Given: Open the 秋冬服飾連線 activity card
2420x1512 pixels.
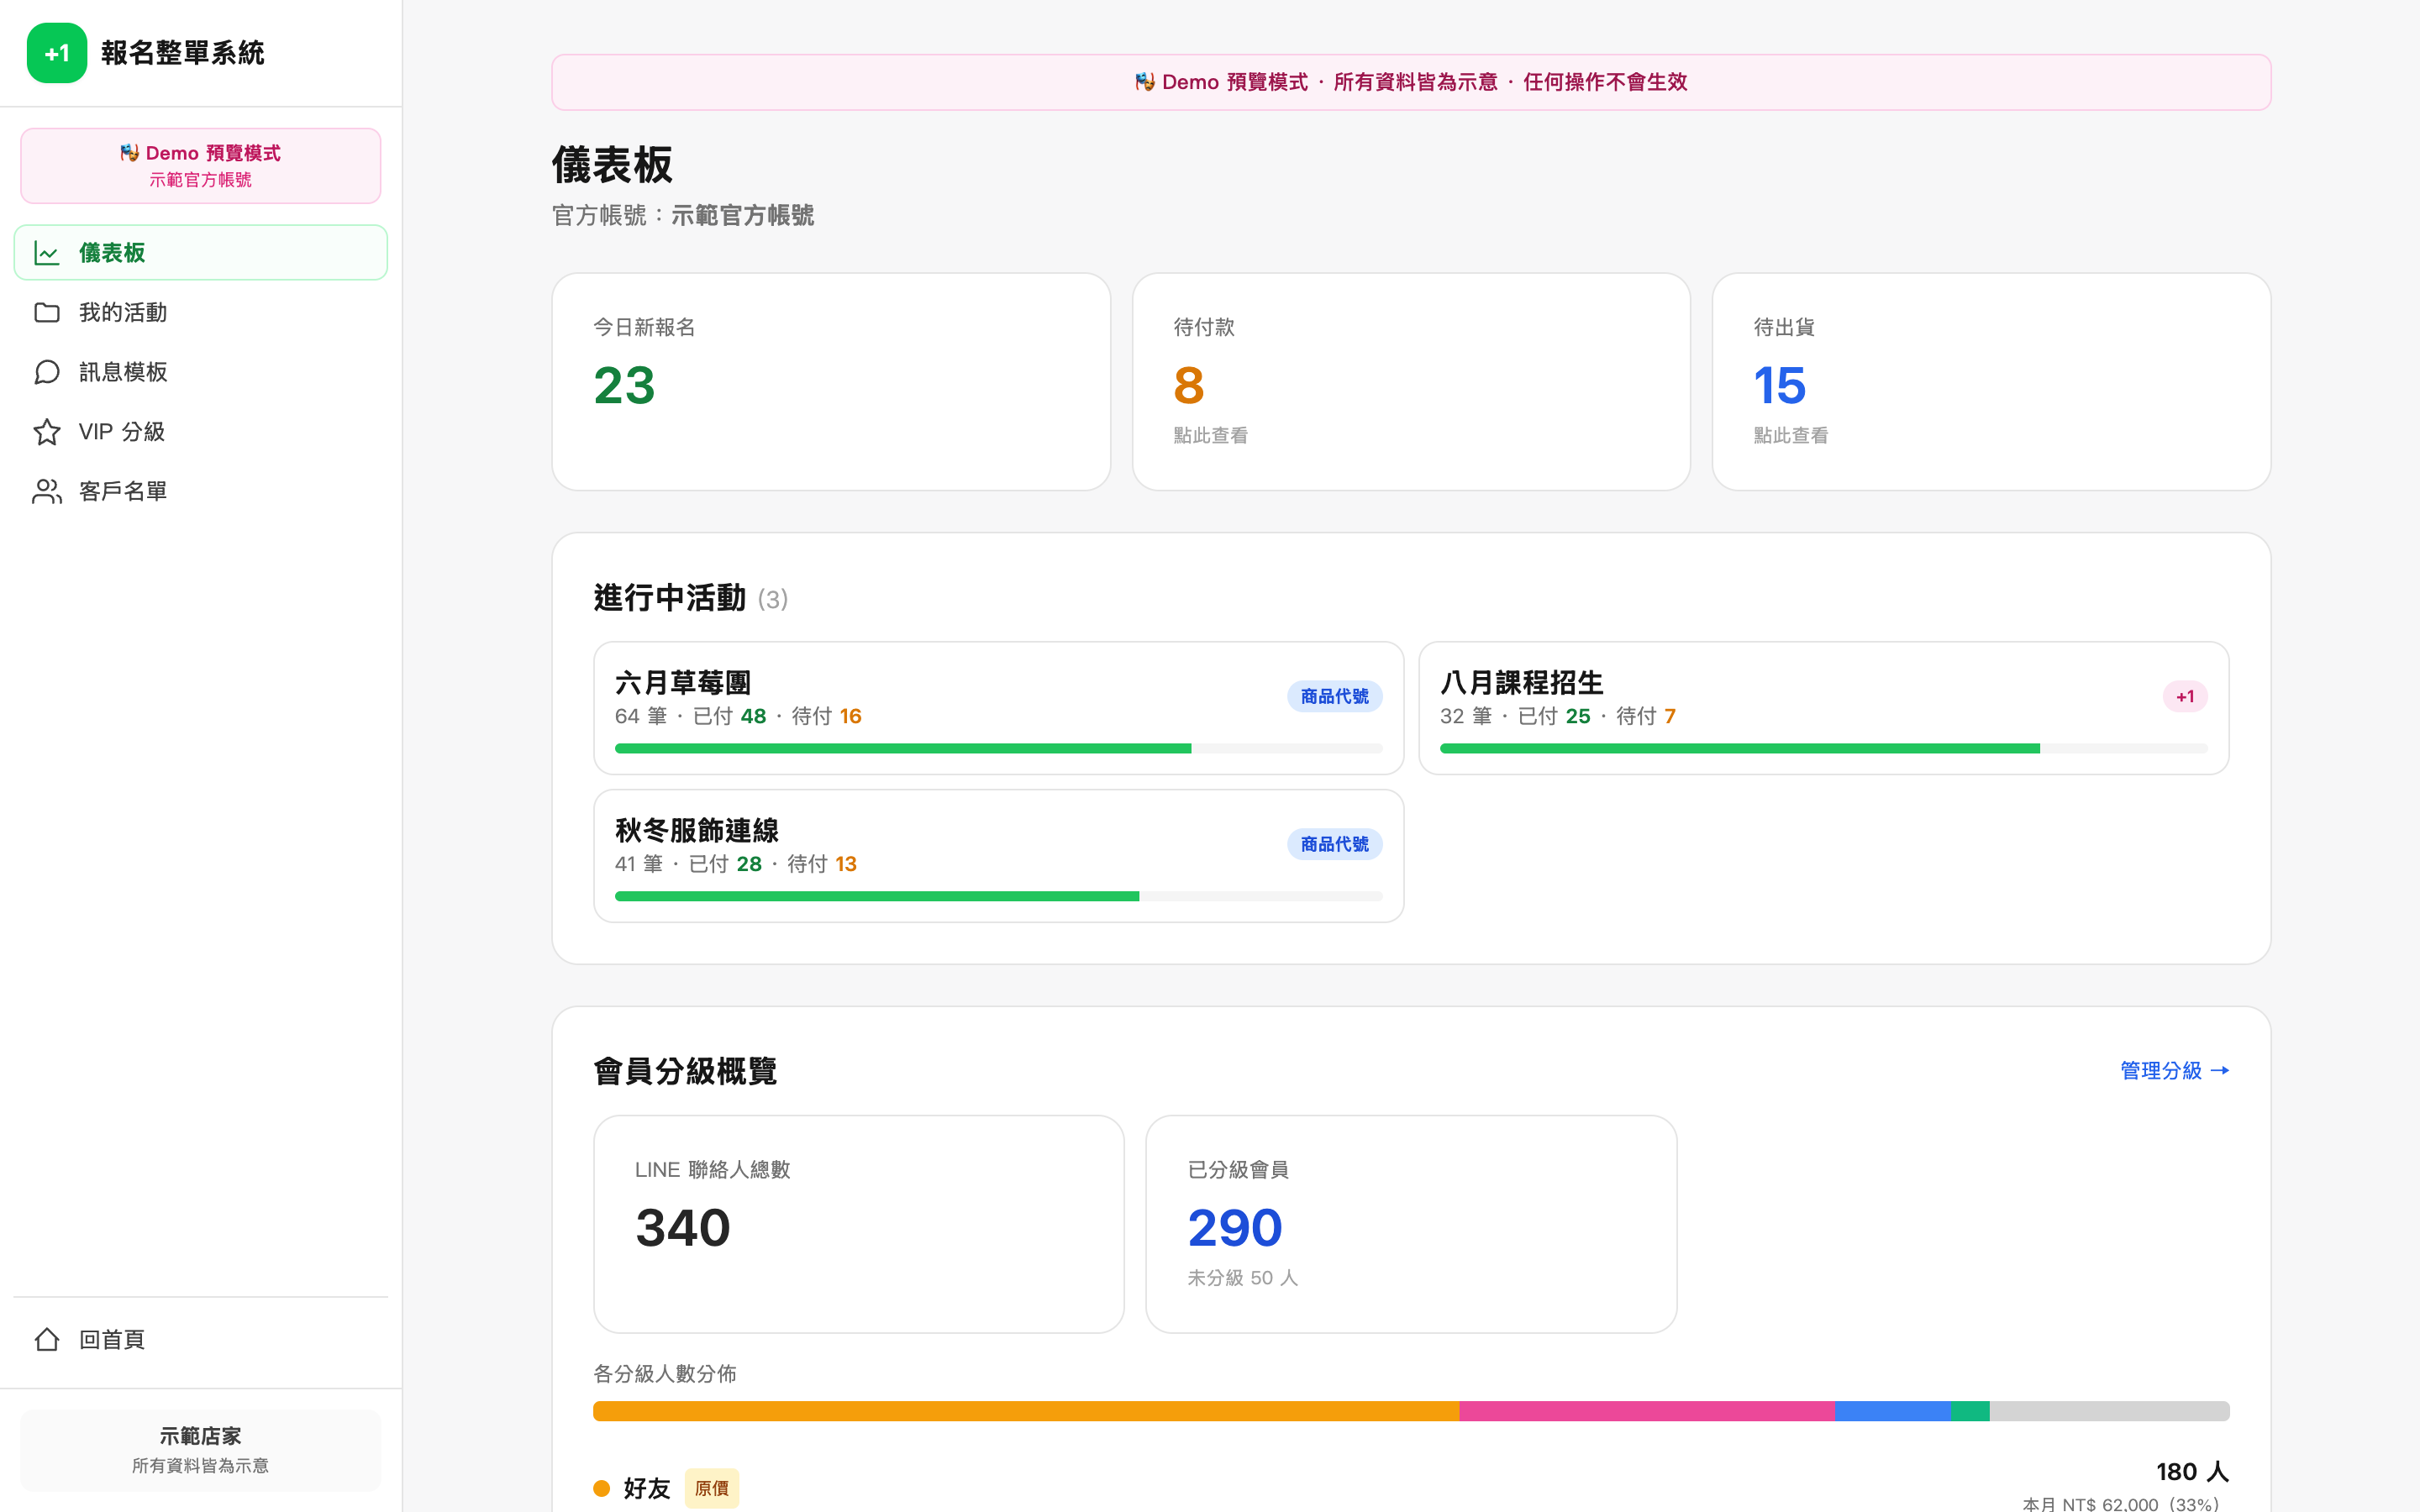Looking at the screenshot, I should [999, 856].
